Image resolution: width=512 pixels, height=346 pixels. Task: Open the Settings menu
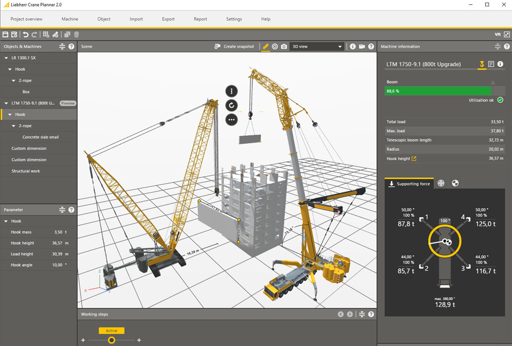[x=234, y=19]
